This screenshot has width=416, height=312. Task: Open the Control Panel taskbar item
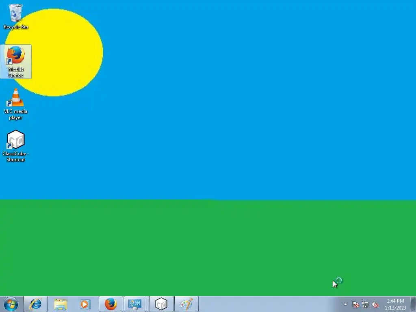pyautogui.click(x=135, y=304)
